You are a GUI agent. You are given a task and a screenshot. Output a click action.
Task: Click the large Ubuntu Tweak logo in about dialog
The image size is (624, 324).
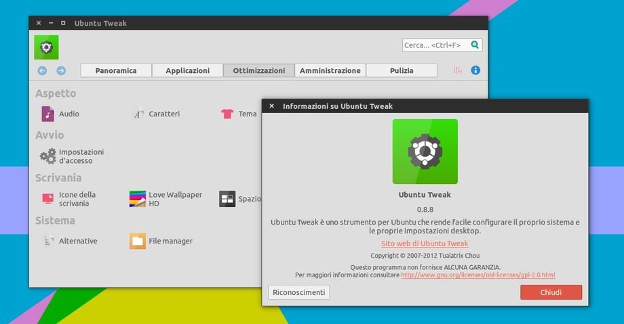(425, 152)
